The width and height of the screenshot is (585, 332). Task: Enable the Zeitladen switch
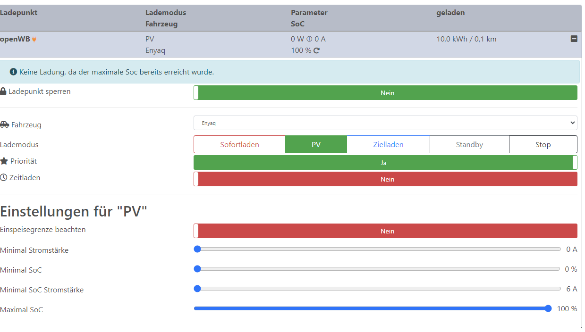pyautogui.click(x=385, y=179)
